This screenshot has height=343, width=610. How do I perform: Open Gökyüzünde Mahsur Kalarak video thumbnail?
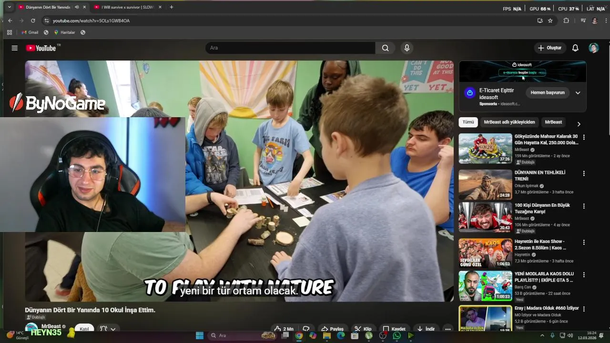point(485,148)
